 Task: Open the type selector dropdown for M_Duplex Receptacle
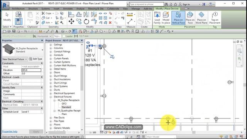click(42, 50)
